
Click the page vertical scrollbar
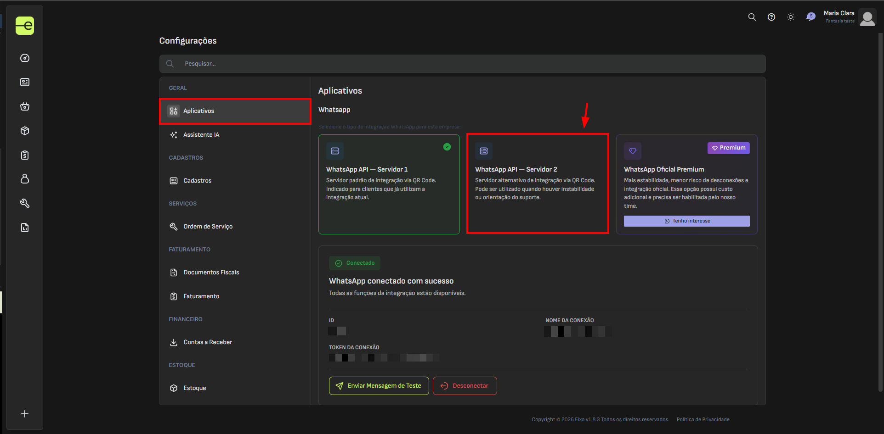pyautogui.click(x=881, y=212)
